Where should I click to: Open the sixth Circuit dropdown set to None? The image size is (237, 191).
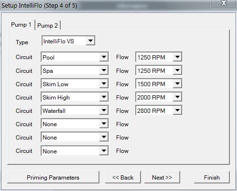[x=75, y=124]
